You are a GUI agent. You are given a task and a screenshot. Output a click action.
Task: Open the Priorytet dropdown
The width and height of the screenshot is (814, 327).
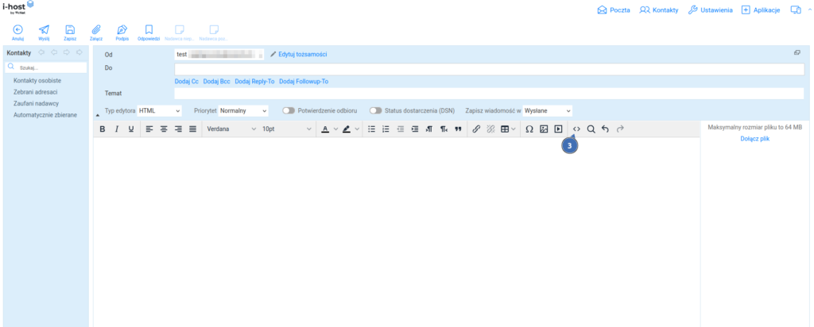[x=243, y=110]
